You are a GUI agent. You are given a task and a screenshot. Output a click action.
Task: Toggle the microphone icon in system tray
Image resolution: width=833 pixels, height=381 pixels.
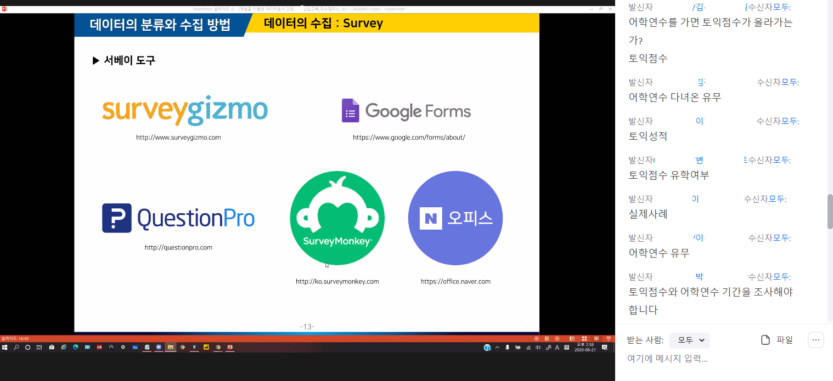508,347
